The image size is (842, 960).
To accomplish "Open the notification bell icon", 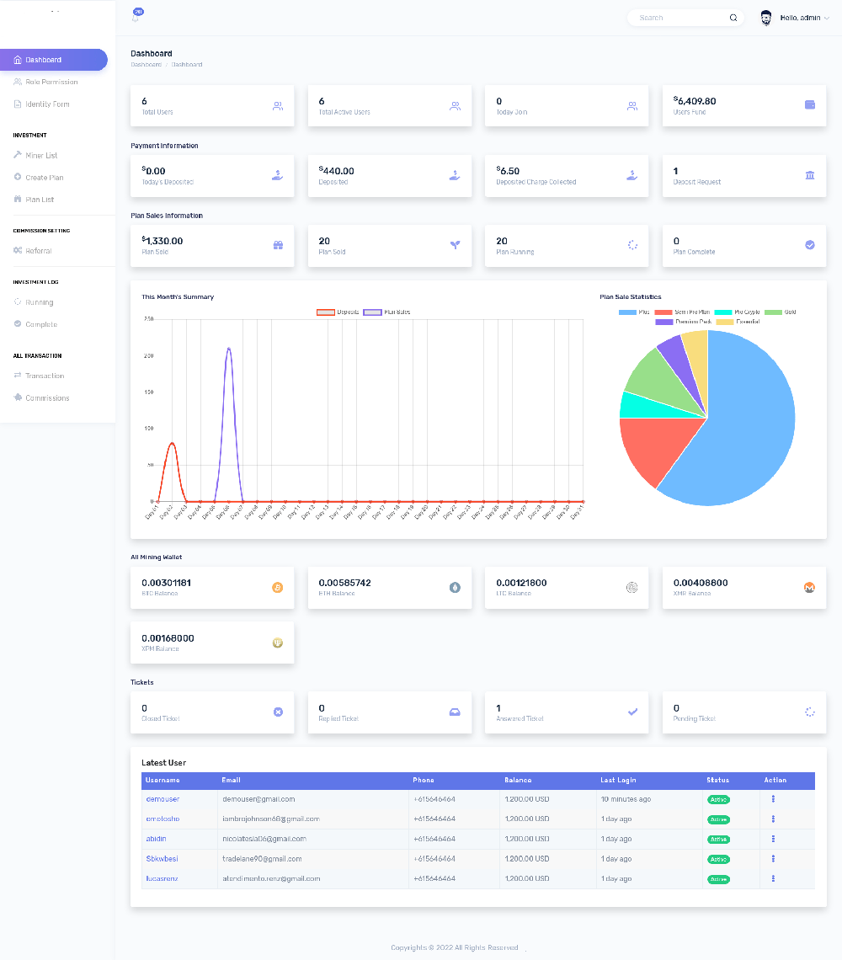I will (137, 16).
